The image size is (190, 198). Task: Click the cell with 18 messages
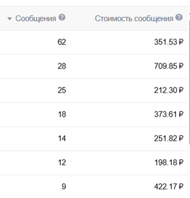pos(61,114)
